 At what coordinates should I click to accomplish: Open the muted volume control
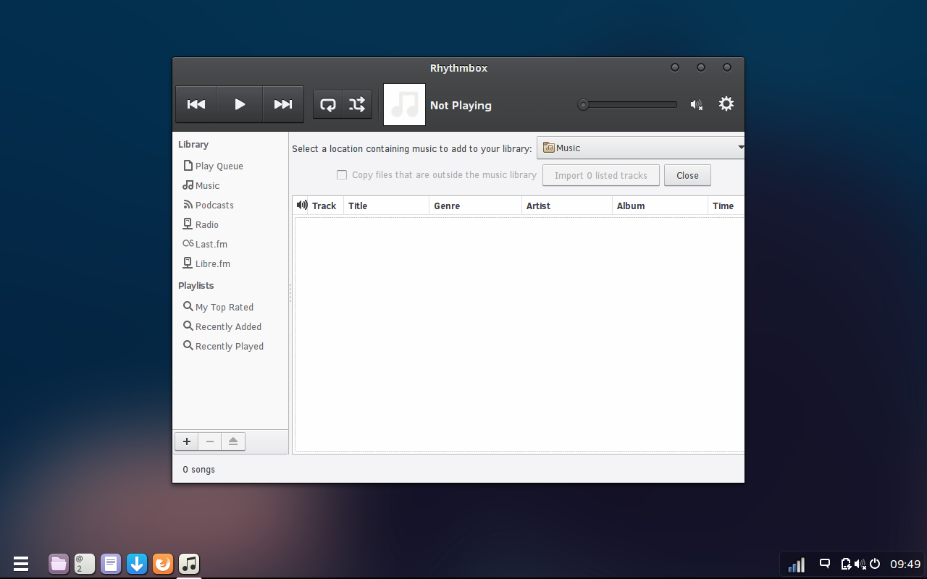(697, 105)
